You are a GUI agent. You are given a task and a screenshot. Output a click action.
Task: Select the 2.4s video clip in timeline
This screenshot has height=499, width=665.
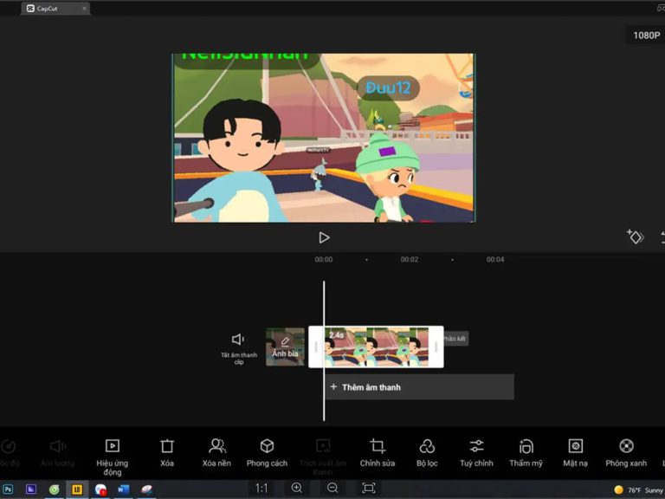point(377,347)
